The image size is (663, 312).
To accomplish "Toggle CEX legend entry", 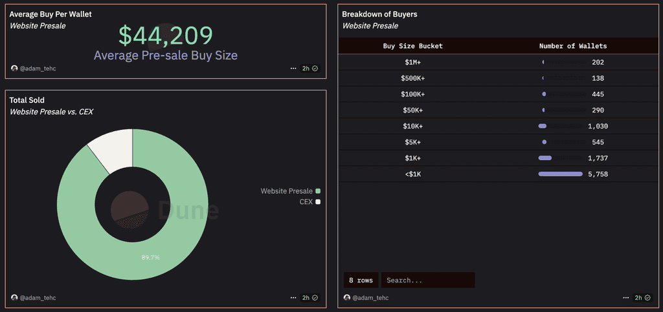I will [x=310, y=202].
